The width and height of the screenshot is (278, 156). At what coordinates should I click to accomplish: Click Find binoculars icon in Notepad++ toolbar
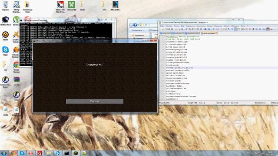click(x=205, y=29)
